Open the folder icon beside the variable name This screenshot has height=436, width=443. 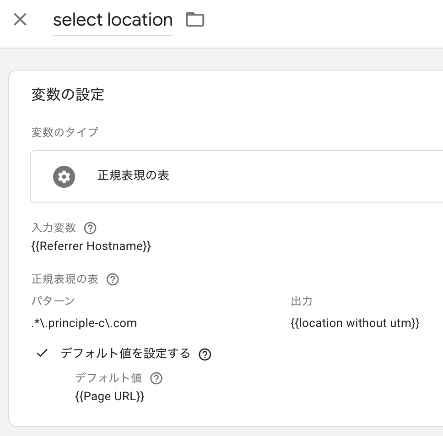194,19
